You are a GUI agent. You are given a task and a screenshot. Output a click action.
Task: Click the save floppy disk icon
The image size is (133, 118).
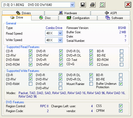pyautogui.click(x=83, y=5)
